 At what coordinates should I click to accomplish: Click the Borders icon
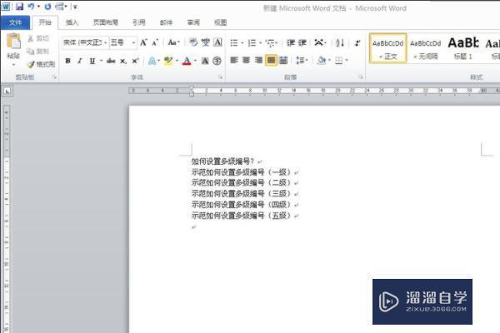pos(338,60)
